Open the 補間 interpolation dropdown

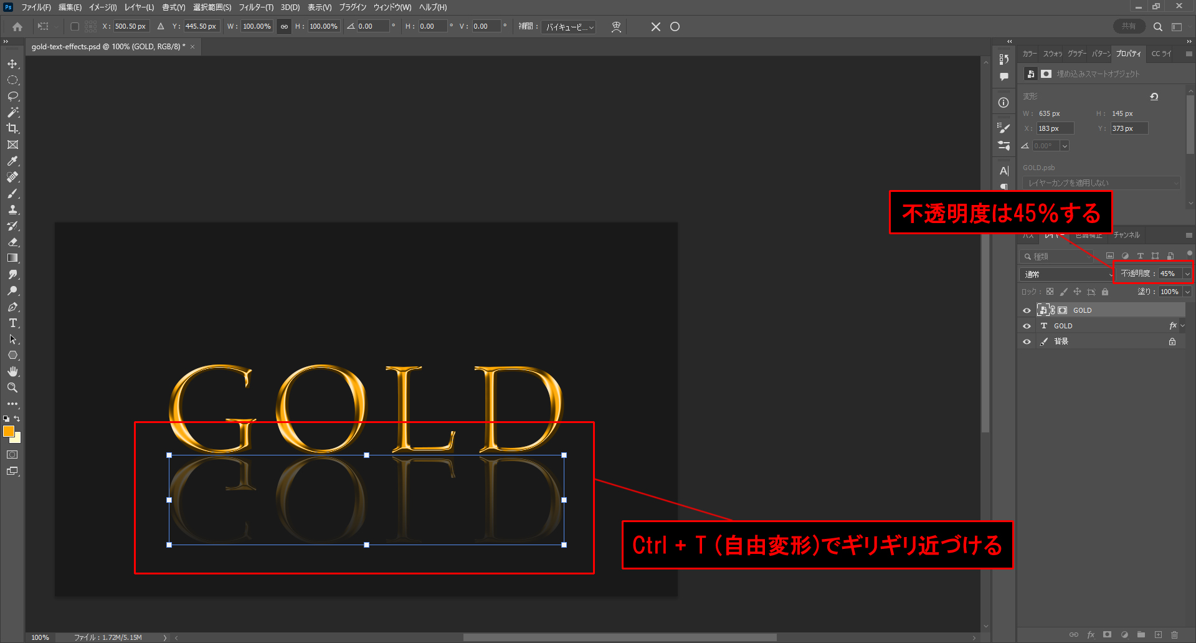(569, 27)
